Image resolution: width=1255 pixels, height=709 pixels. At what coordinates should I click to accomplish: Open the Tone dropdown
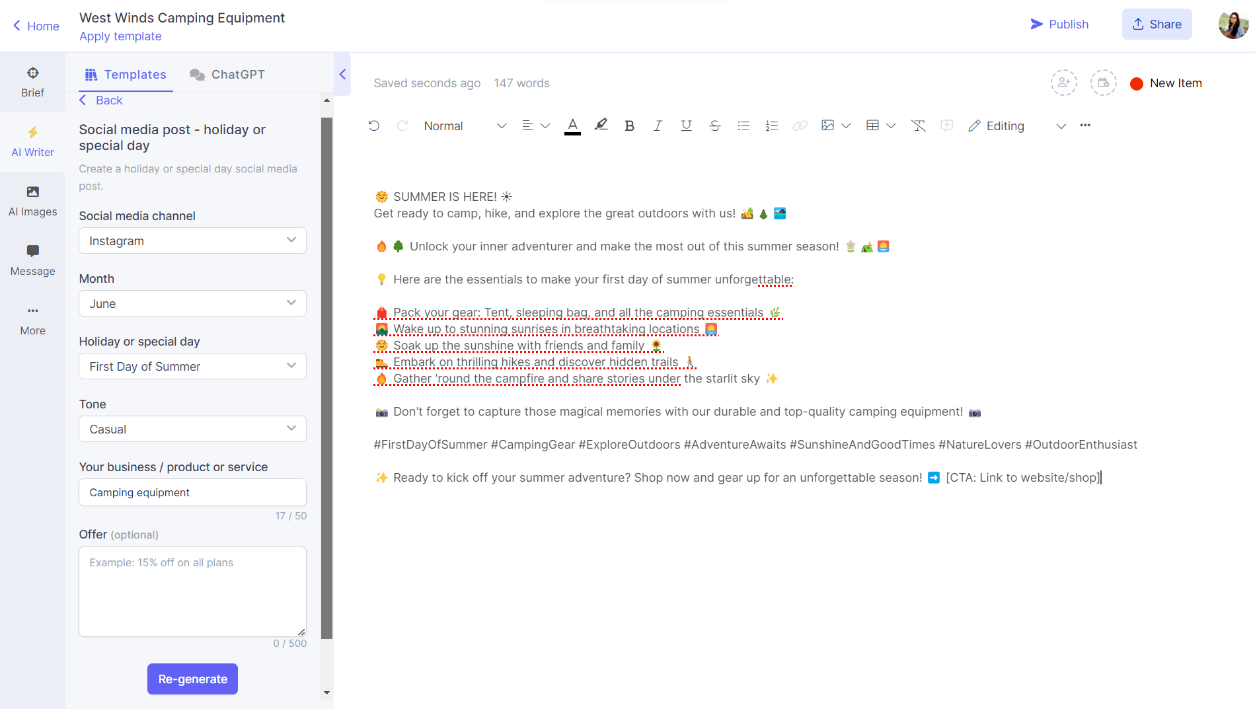tap(192, 429)
